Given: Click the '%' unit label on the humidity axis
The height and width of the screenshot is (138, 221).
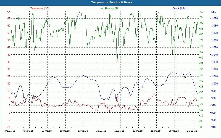Looking at the screenshot, I should coord(202,12).
